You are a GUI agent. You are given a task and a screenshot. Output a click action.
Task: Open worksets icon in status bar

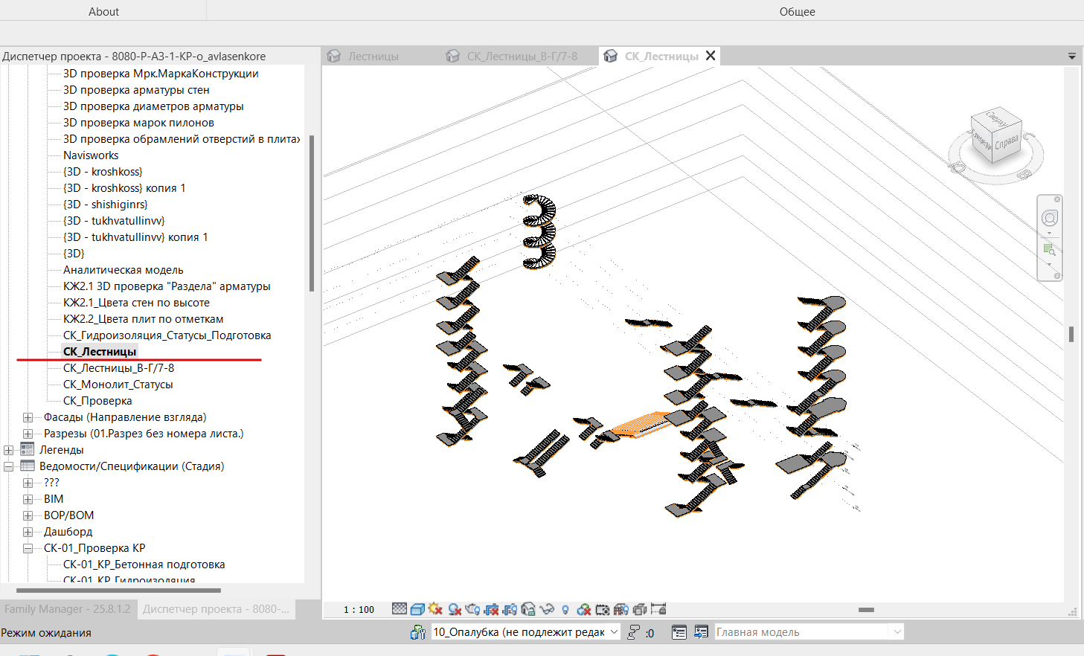418,632
